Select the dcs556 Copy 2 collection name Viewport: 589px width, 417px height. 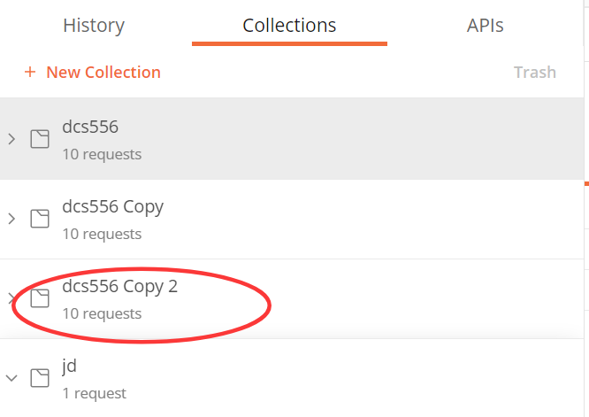click(119, 286)
